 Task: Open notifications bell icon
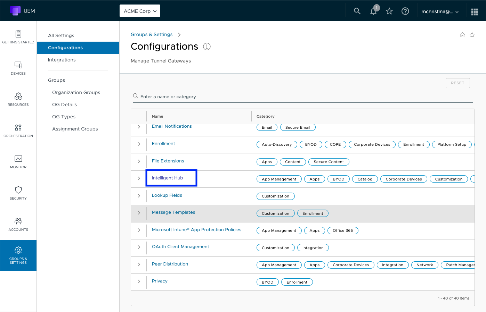(x=373, y=11)
